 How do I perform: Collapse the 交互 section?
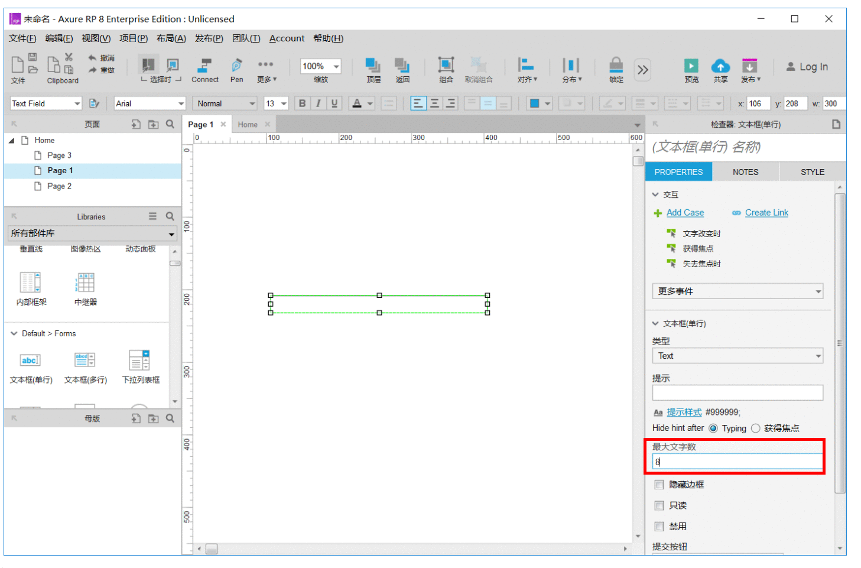[x=655, y=194]
